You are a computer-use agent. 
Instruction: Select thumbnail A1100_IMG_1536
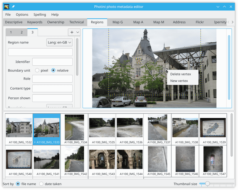pyautogui.click(x=130, y=129)
